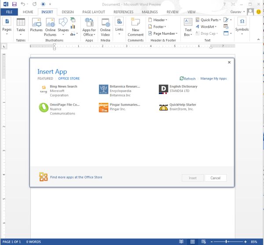The width and height of the screenshot is (264, 245).
Task: Click the Signature Line icon in Text group
Action: click(226, 20)
